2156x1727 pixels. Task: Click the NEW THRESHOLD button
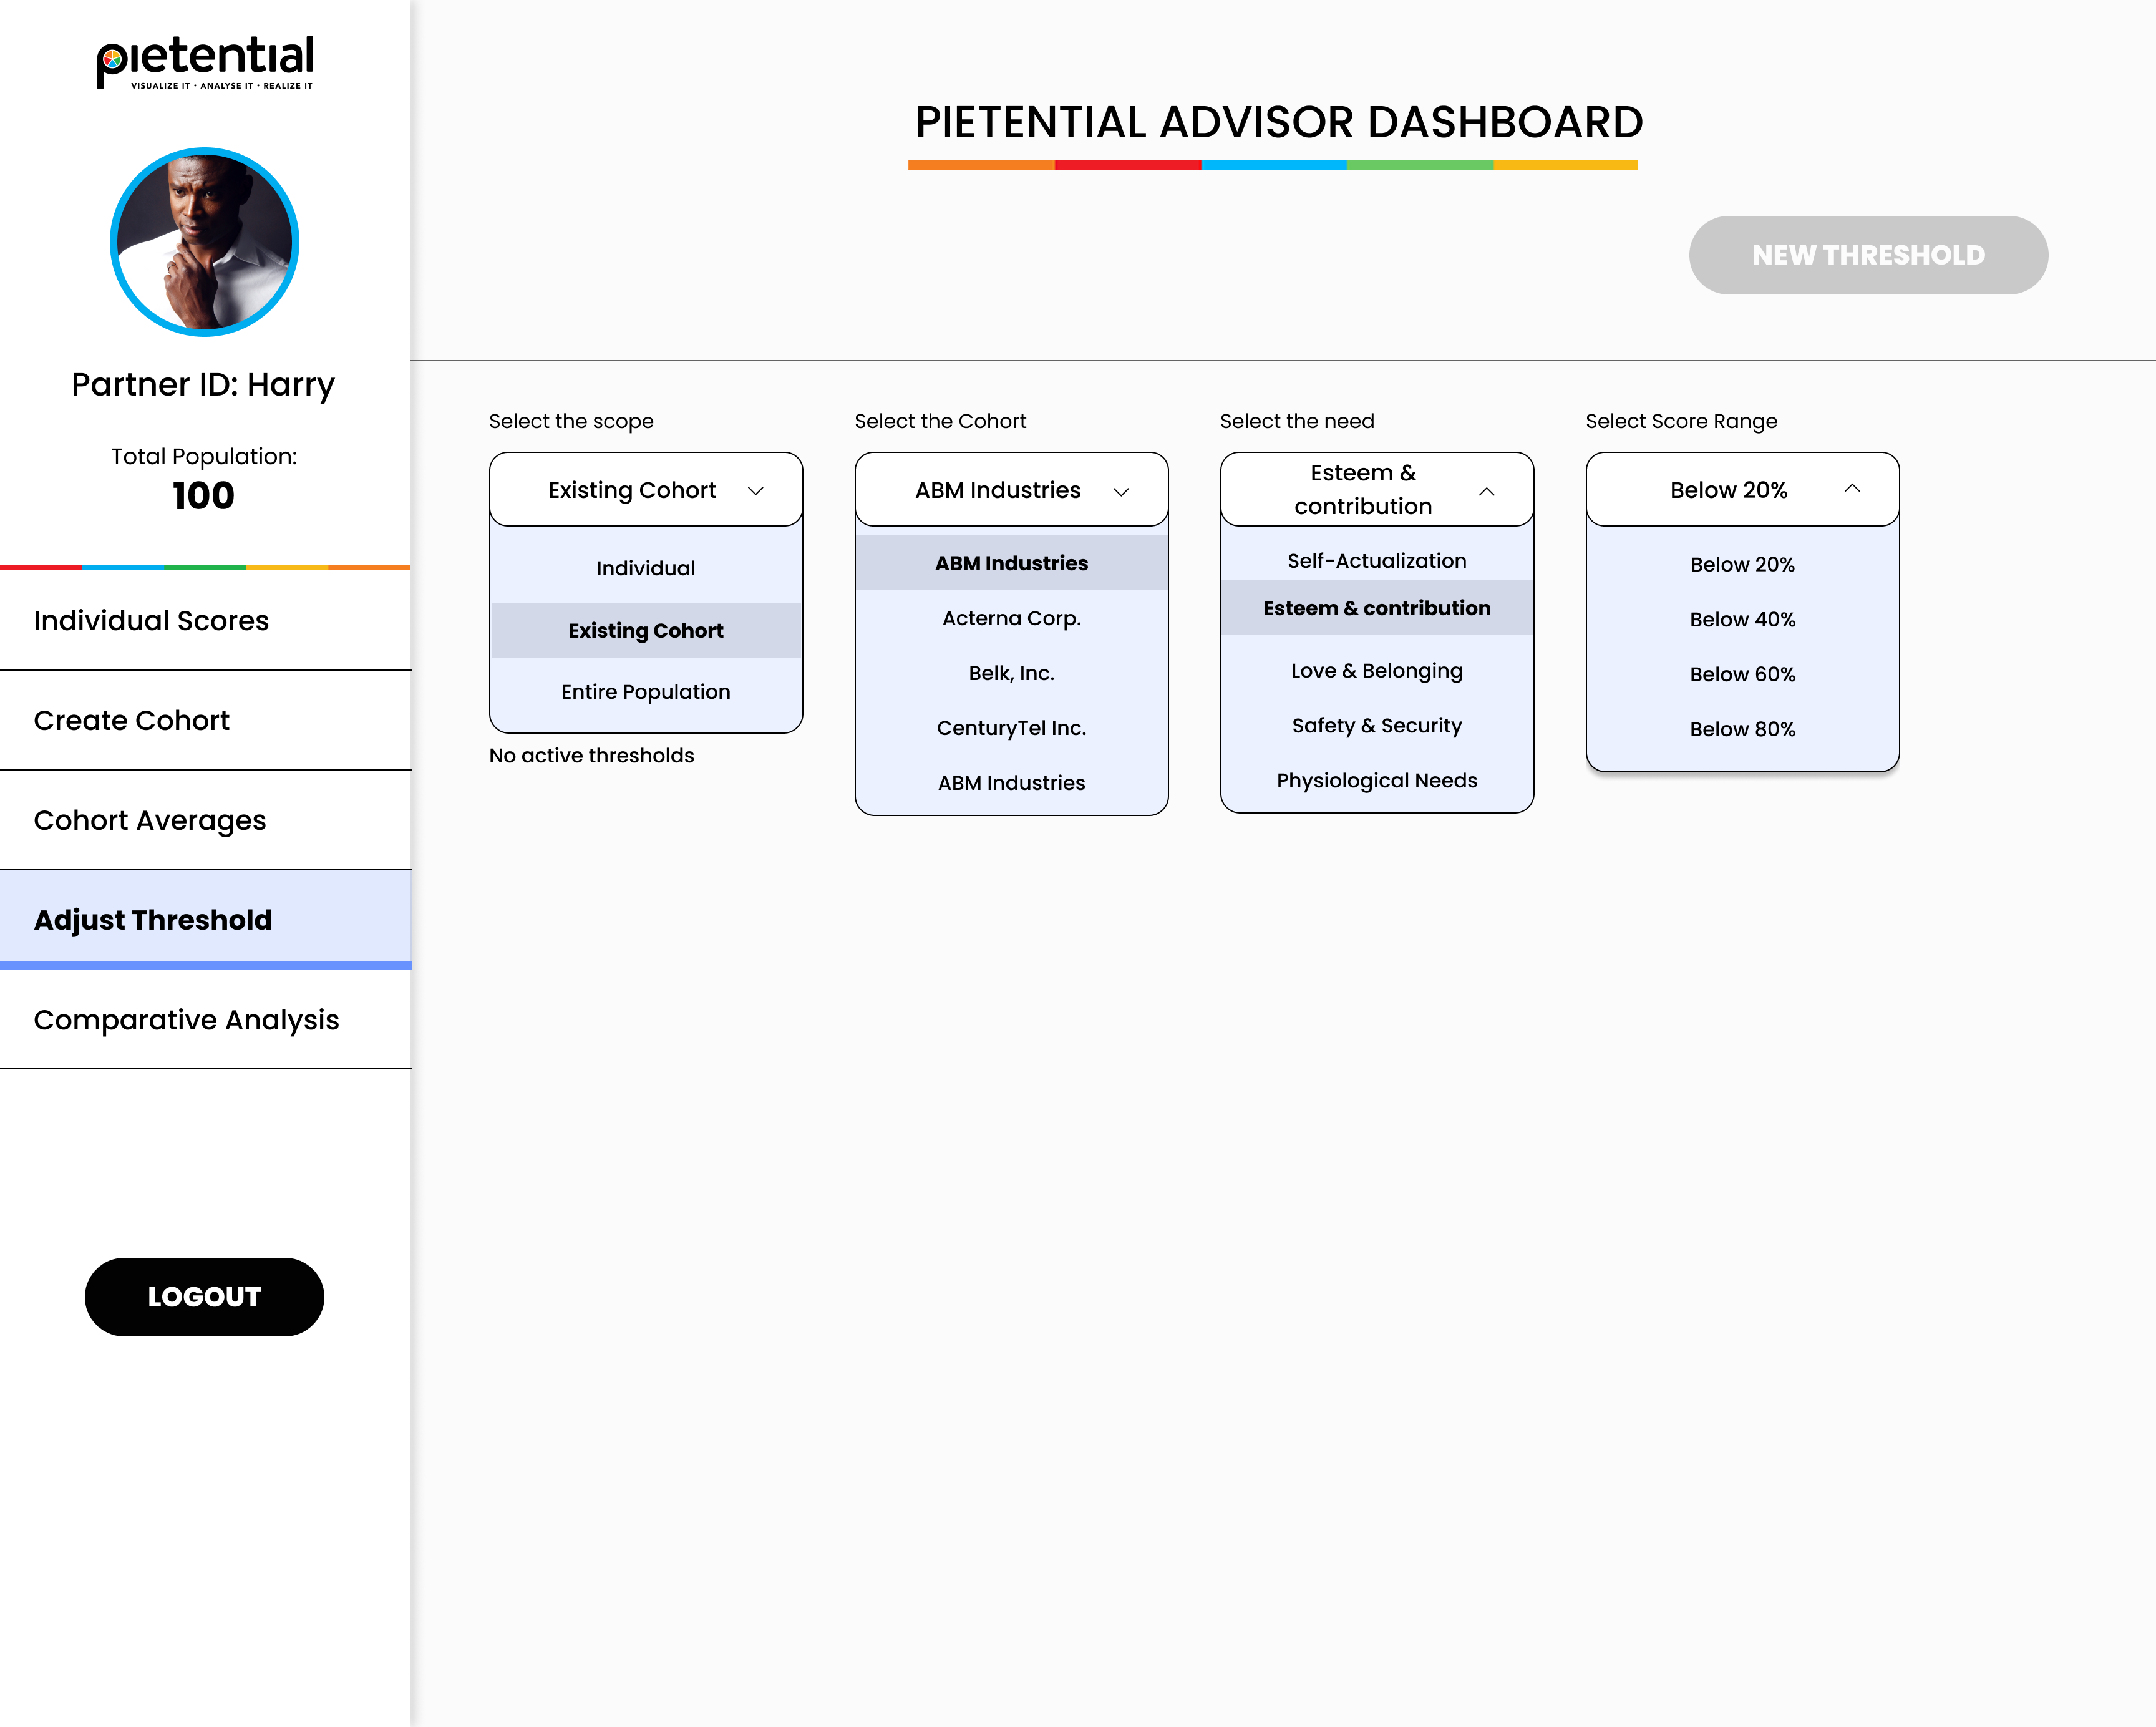tap(1868, 255)
